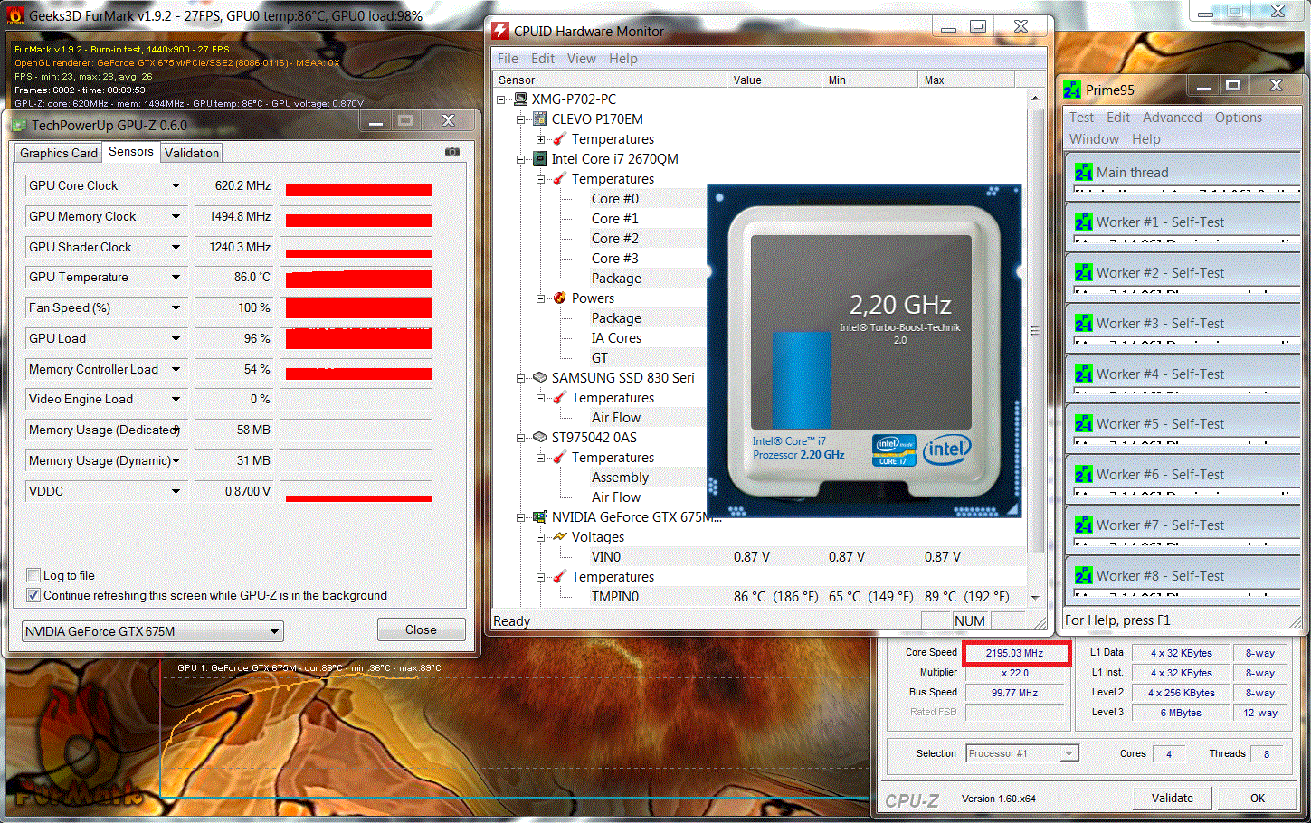The height and width of the screenshot is (823, 1311).
Task: Untick Continue refreshing this screen in background
Action: pos(33,595)
